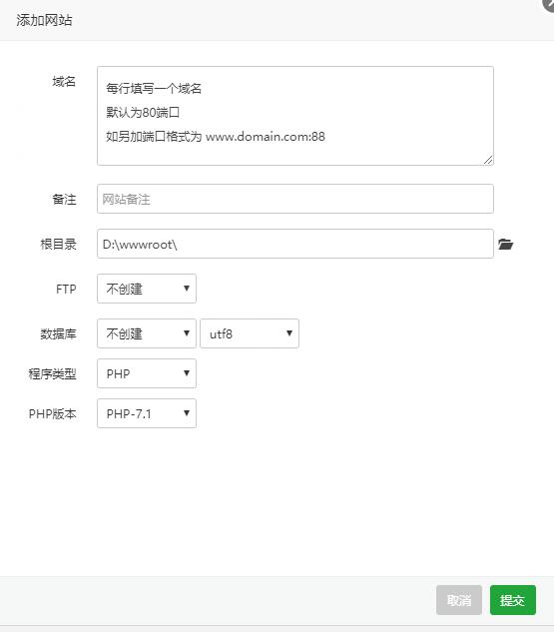Click the 根目录 field label
554x632 pixels.
click(58, 244)
